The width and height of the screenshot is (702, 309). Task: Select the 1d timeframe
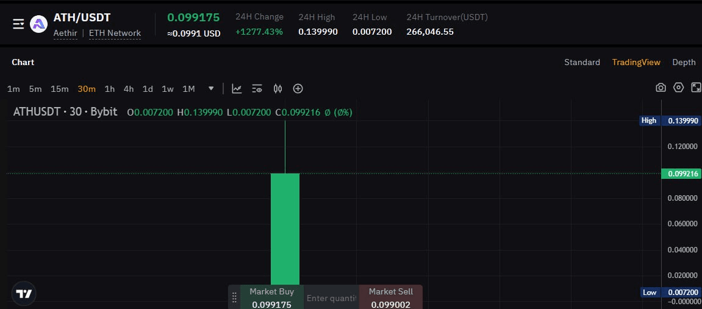148,89
